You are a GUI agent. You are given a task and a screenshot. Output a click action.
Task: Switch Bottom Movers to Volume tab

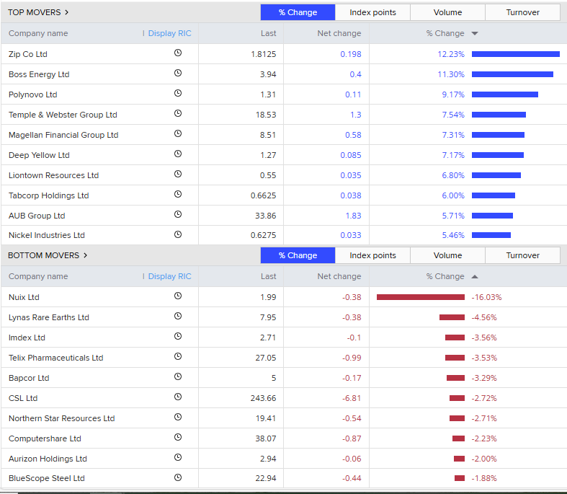click(447, 255)
